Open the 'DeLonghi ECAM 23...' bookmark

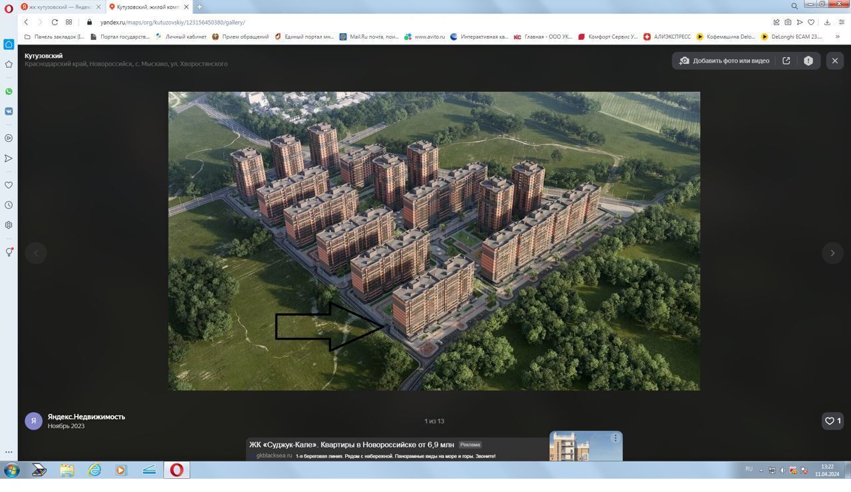[x=791, y=37]
